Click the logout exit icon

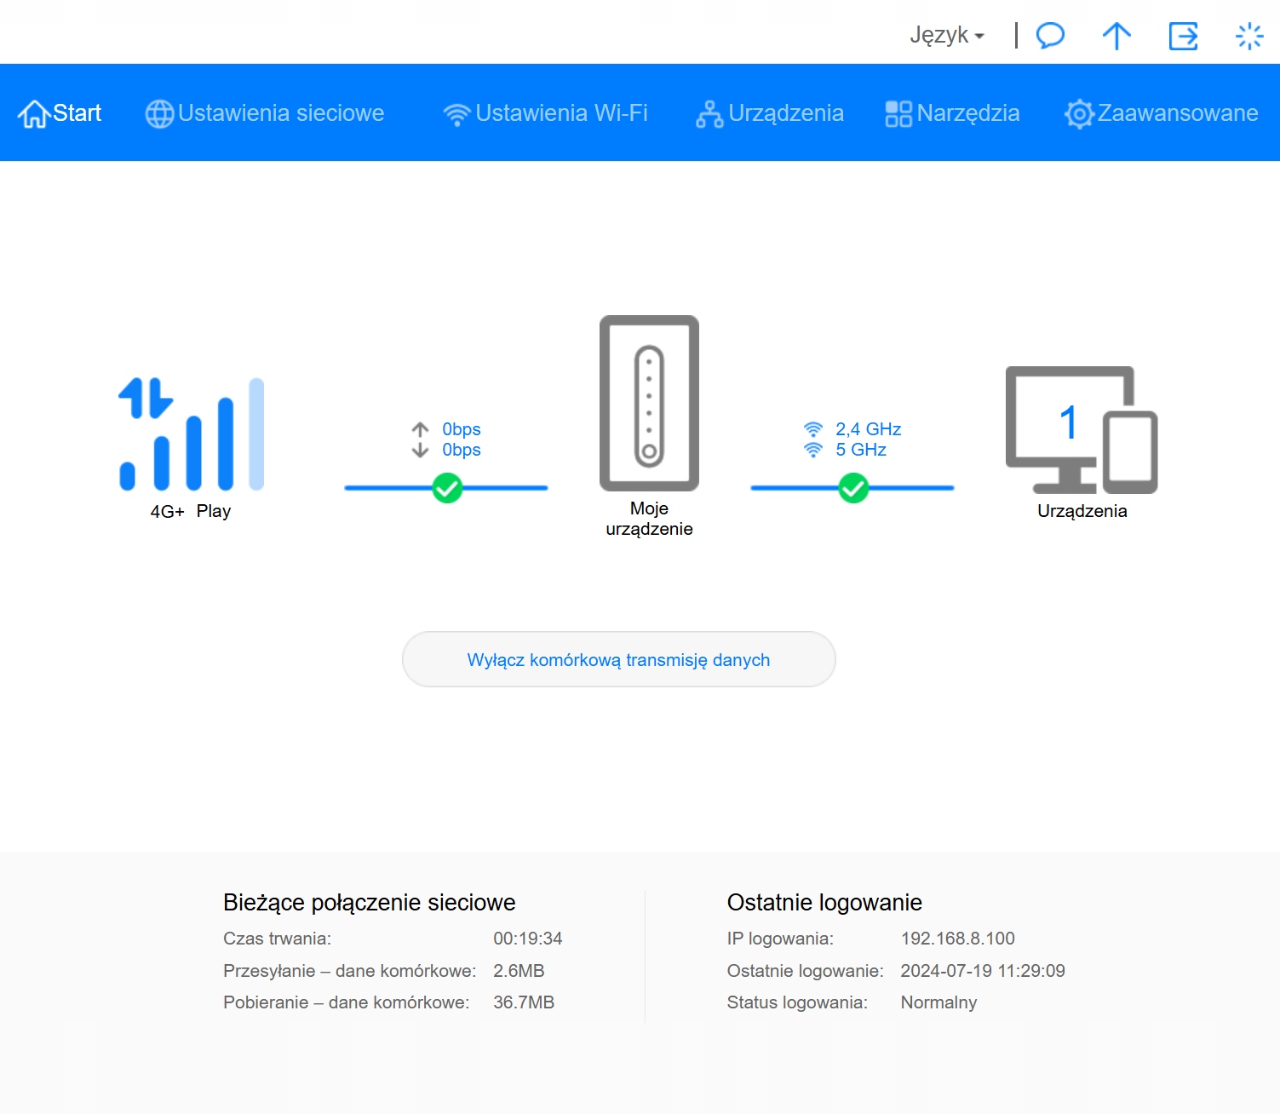(x=1183, y=36)
